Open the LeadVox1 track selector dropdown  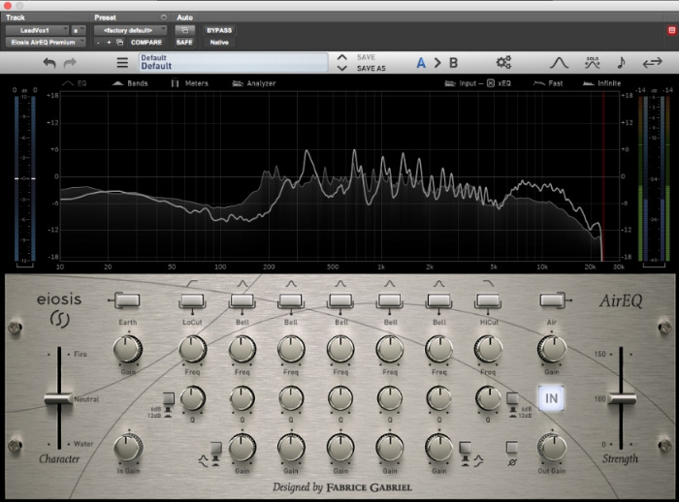(x=37, y=30)
